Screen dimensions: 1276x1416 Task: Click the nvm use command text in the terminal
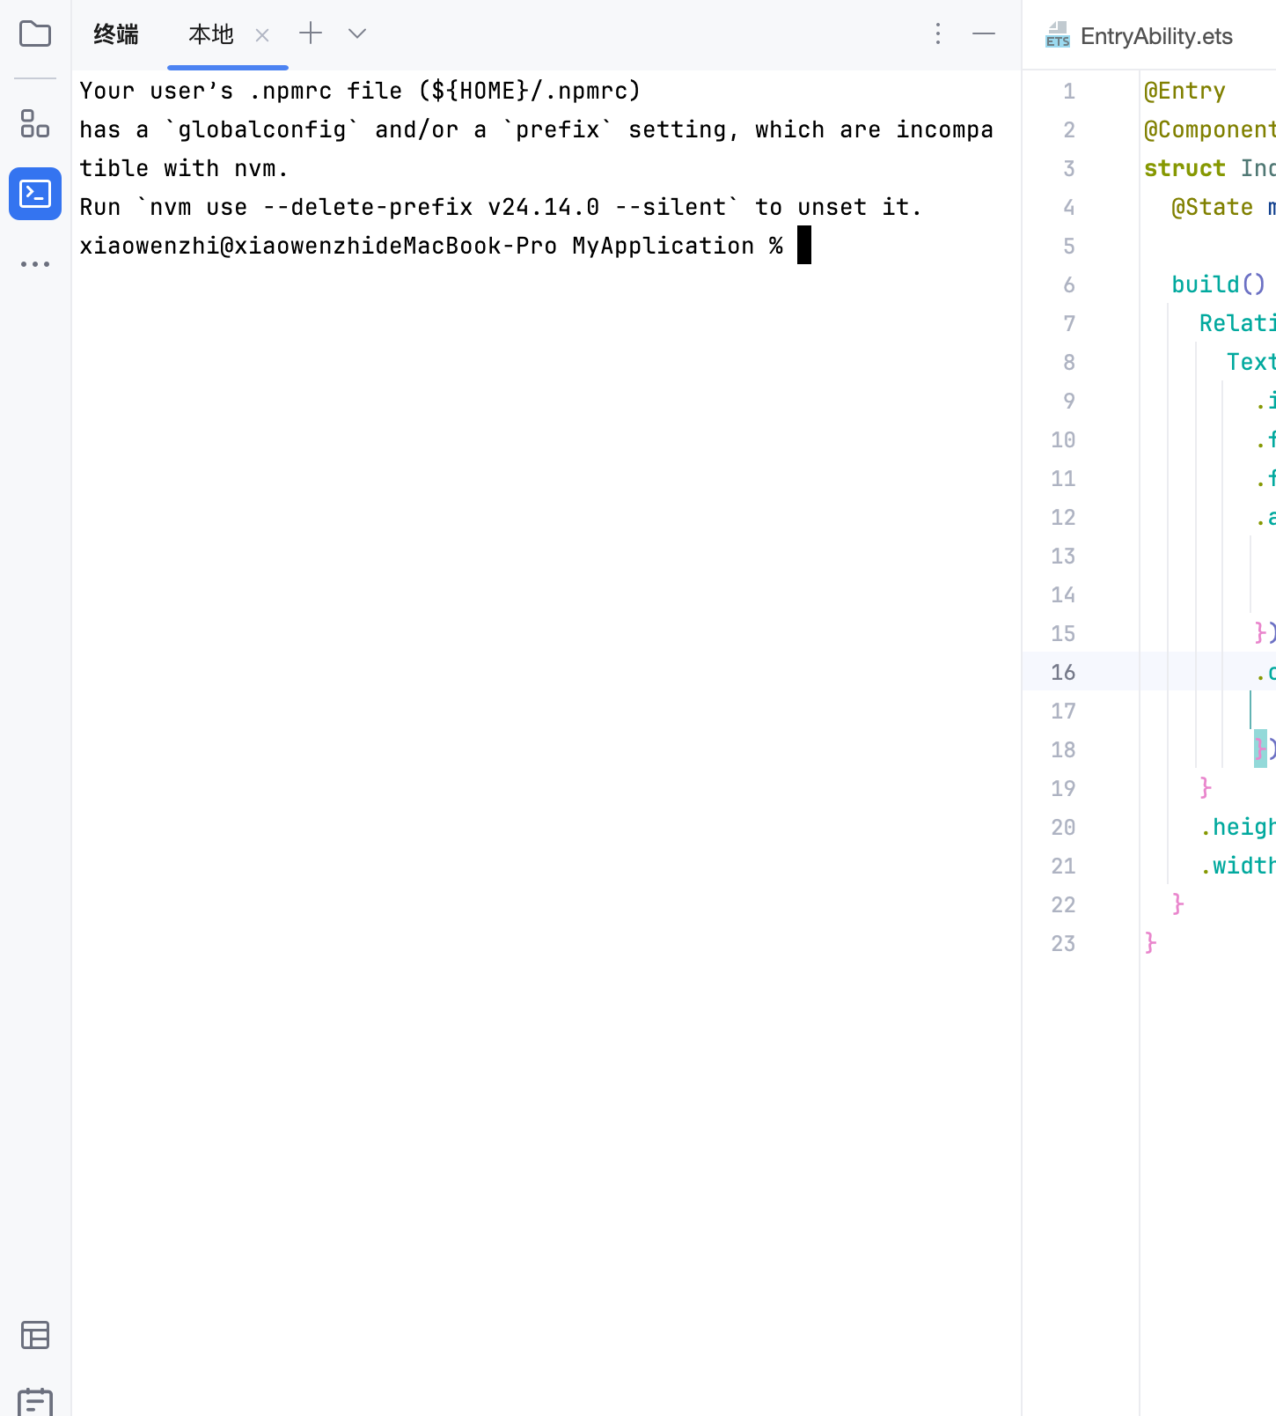pos(437,207)
